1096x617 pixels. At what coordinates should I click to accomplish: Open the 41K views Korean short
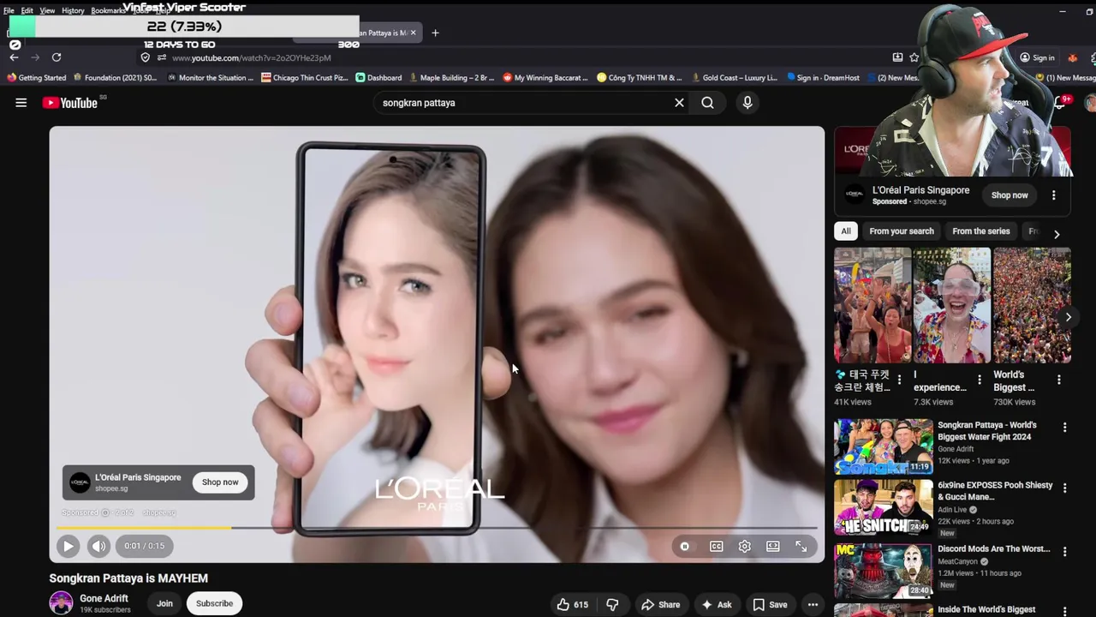tap(873, 306)
